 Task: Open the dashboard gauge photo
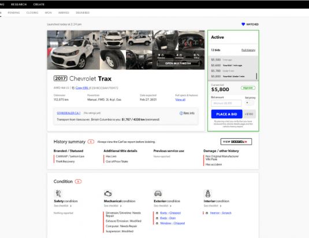(191, 40)
